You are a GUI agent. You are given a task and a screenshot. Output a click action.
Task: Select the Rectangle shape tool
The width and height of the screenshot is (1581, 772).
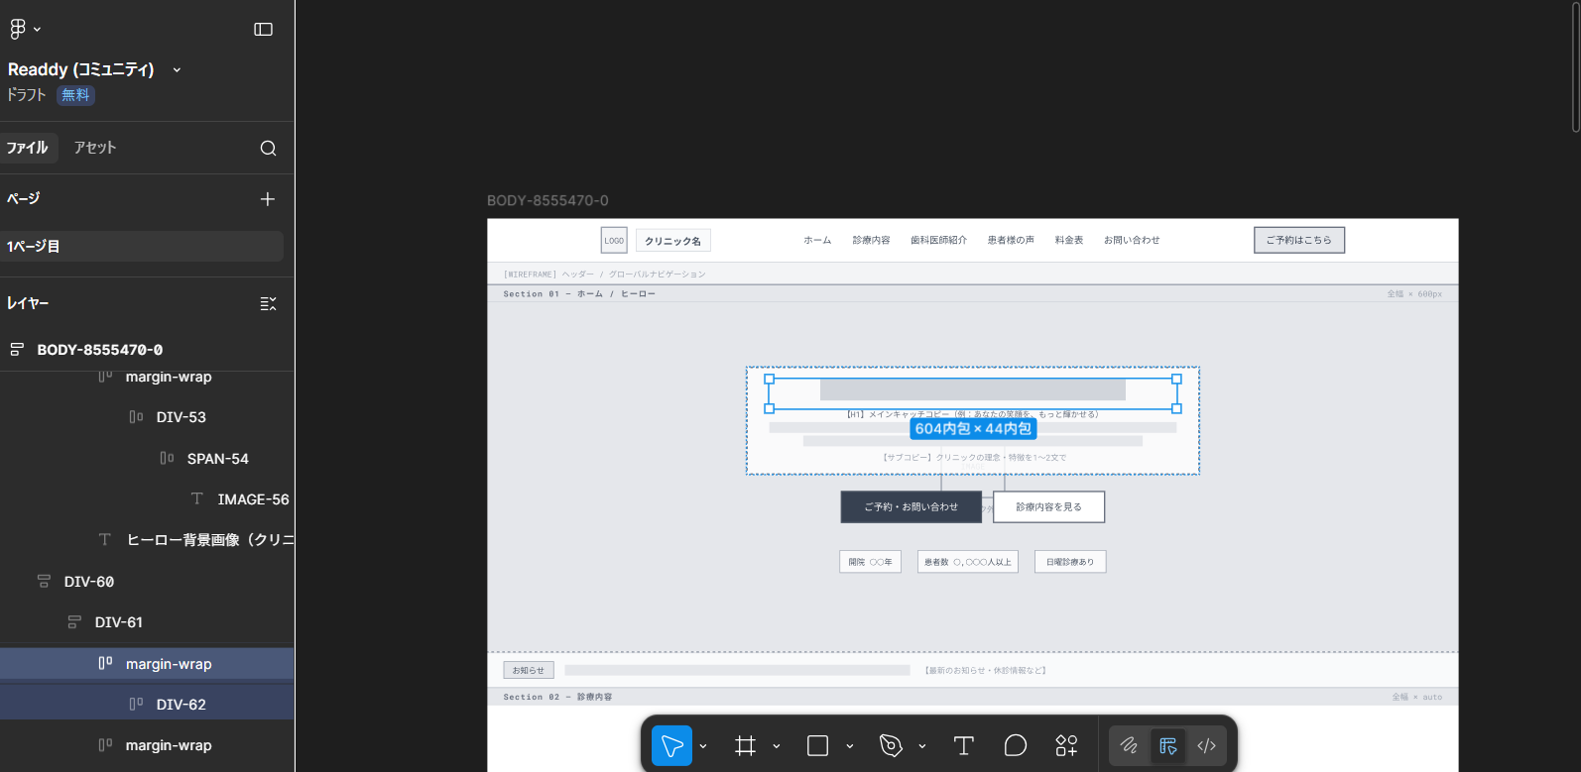pyautogui.click(x=817, y=745)
